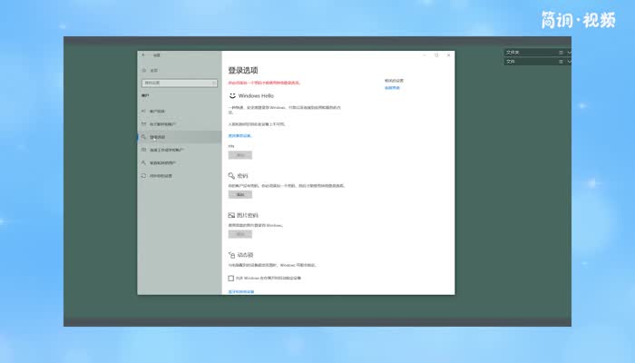Click the back arrow in Settings title bar

point(143,54)
